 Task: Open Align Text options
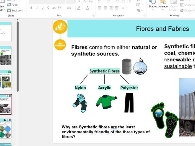coord(140,5)
